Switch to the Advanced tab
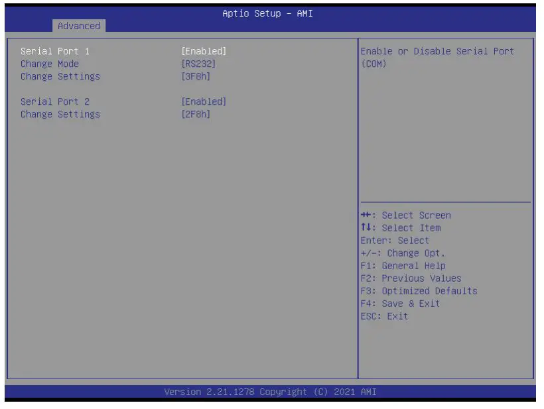Screen dimensions: 544x409 tap(78, 26)
